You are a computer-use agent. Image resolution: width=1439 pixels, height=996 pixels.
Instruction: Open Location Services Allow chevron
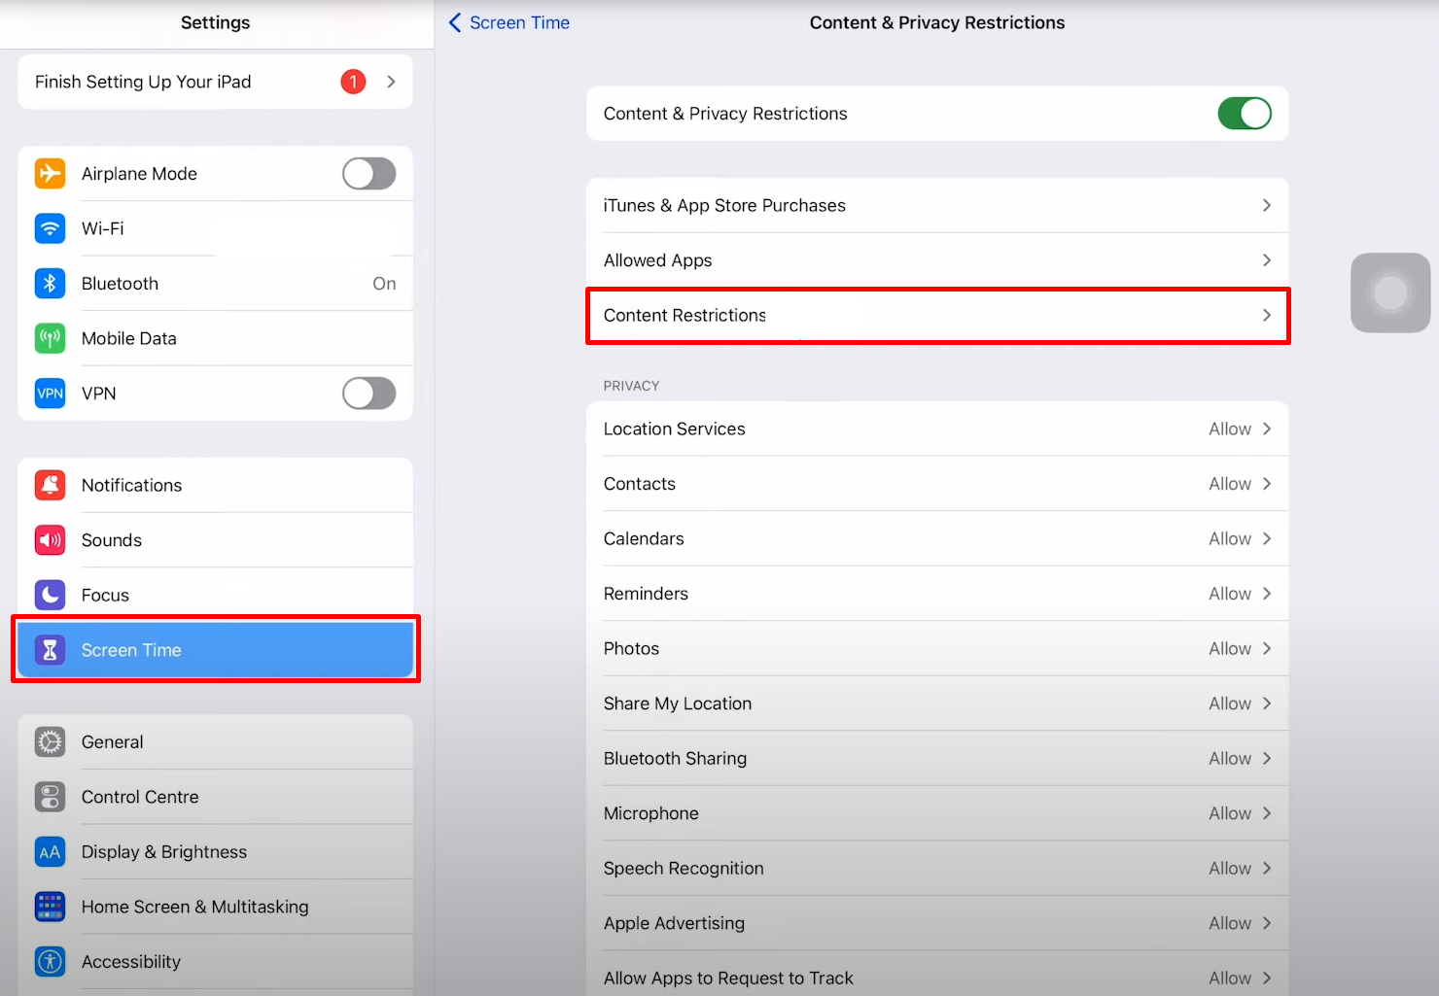pos(1266,429)
